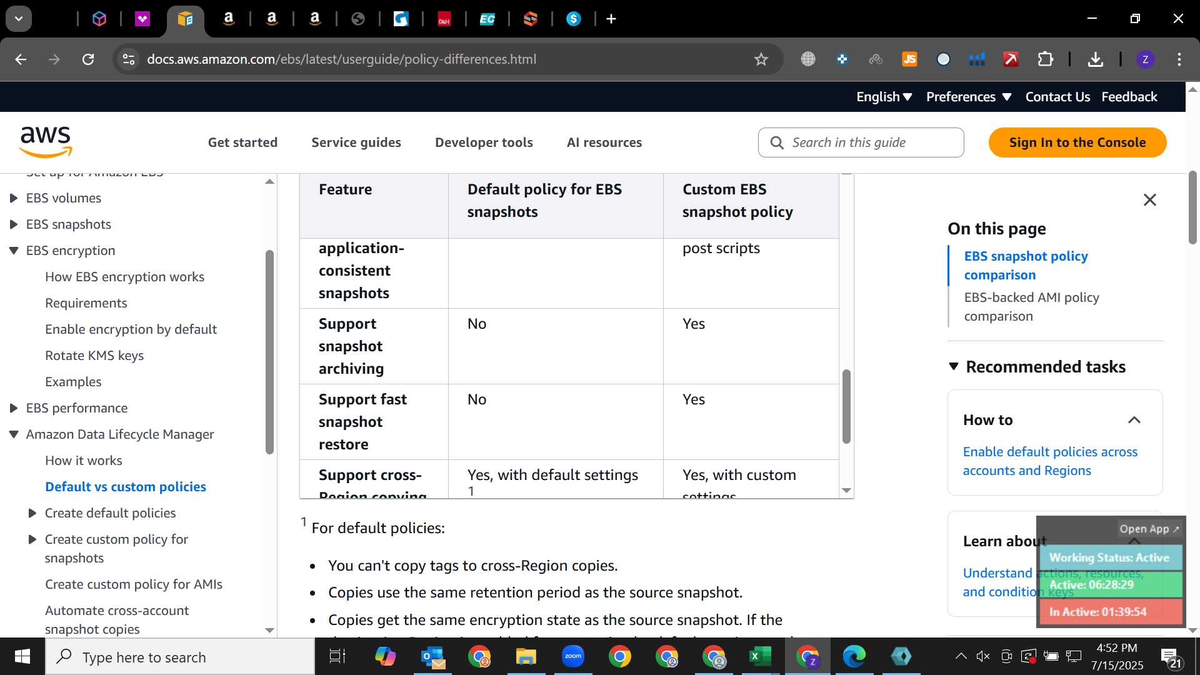The width and height of the screenshot is (1200, 675).
Task: Open the browser extensions puzzle icon
Action: point(1046,59)
